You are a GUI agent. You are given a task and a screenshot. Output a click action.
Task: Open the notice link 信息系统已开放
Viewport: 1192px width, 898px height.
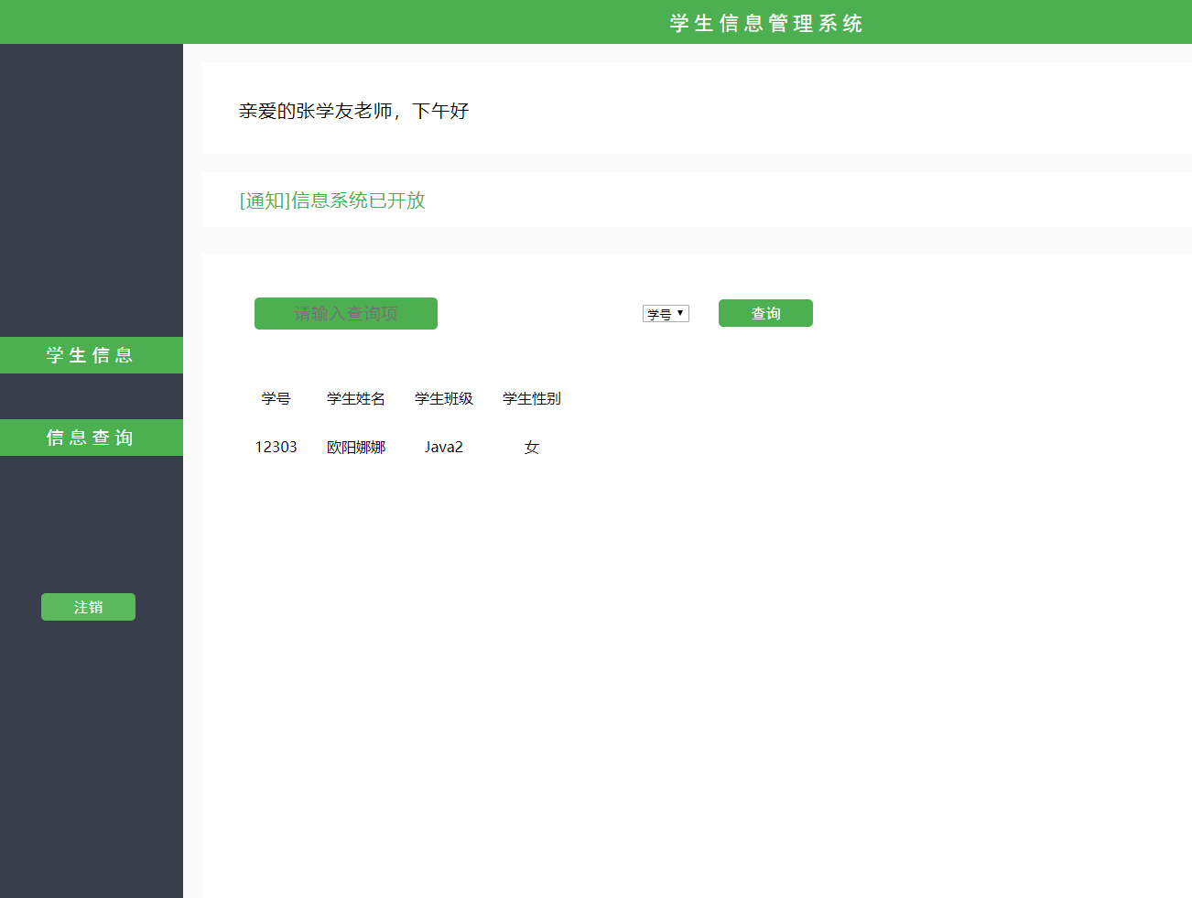pos(358,200)
